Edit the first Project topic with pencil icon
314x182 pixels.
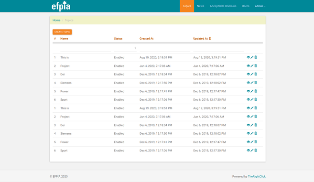coord(252,65)
